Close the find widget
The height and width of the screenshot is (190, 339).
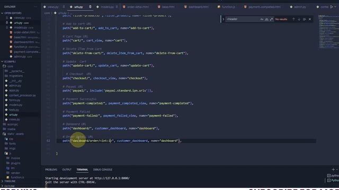310,19
